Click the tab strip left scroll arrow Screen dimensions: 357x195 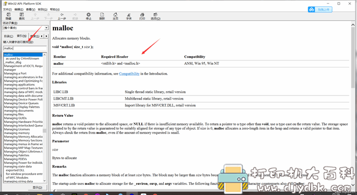42,36
